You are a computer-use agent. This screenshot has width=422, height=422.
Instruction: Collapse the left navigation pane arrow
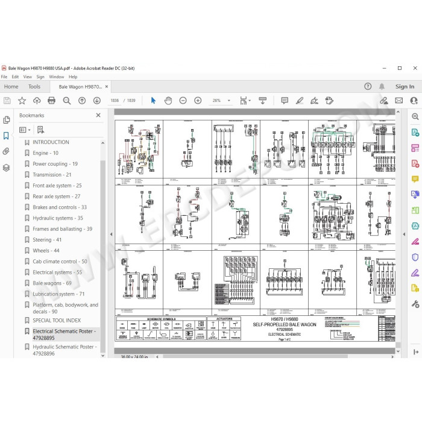coord(111,234)
